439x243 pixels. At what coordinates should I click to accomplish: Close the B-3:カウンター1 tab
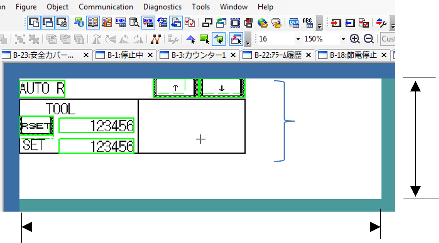coord(233,55)
